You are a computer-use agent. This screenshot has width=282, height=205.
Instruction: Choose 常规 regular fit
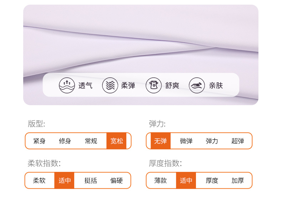click(x=91, y=141)
